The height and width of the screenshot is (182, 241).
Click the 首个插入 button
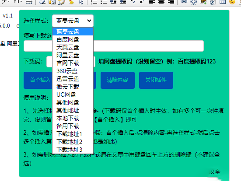tap(38, 80)
